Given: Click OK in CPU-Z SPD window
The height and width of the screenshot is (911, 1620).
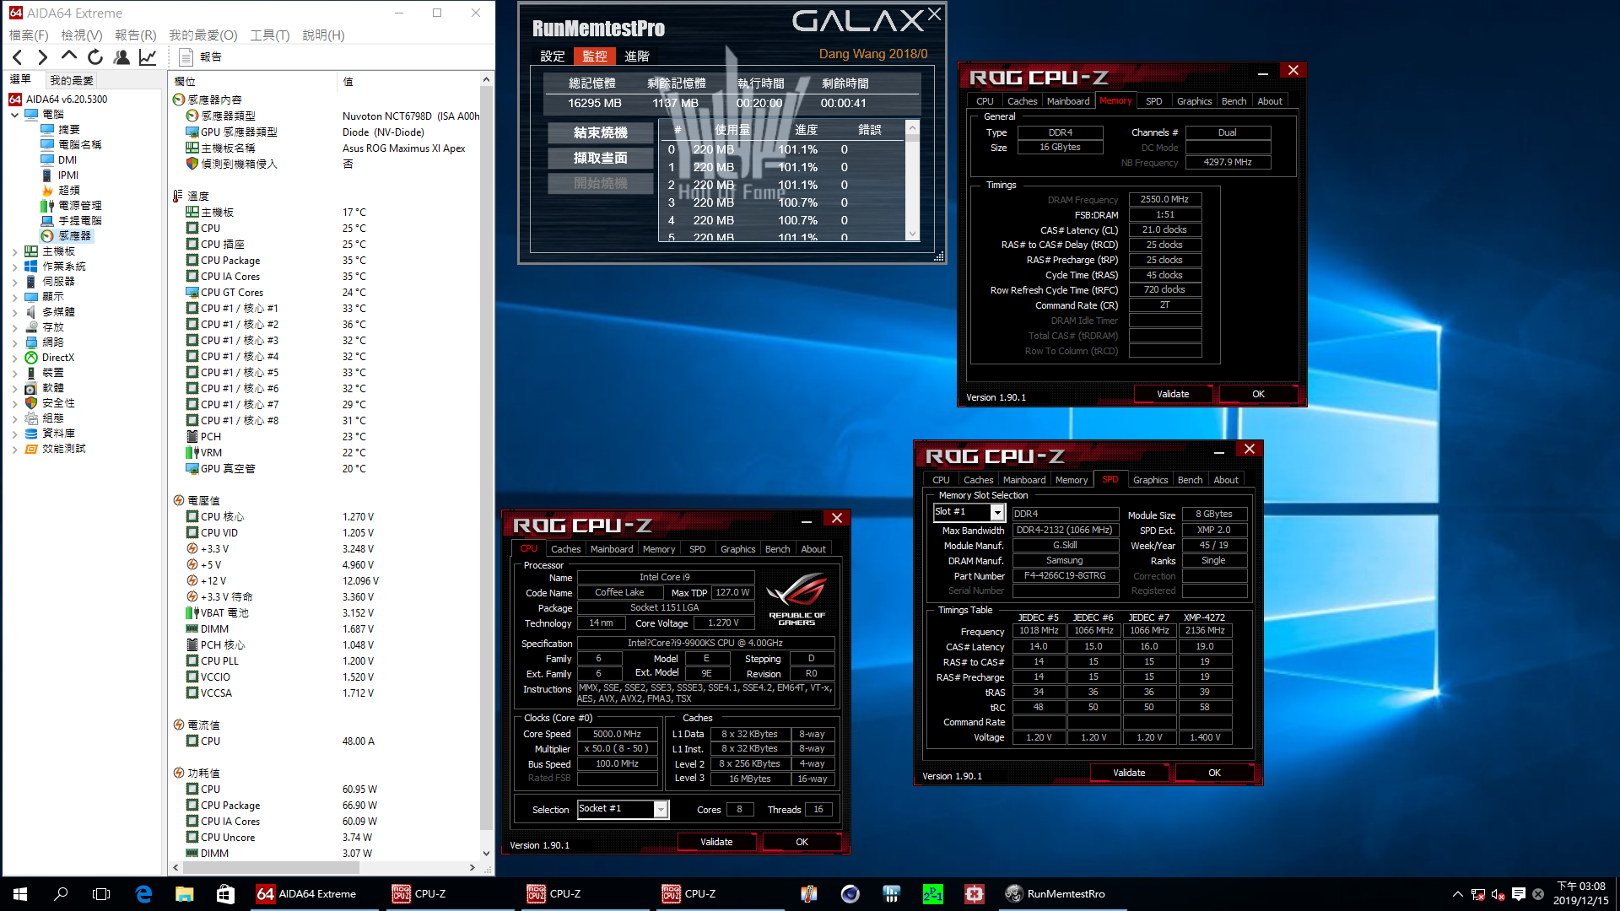Looking at the screenshot, I should (x=1214, y=773).
